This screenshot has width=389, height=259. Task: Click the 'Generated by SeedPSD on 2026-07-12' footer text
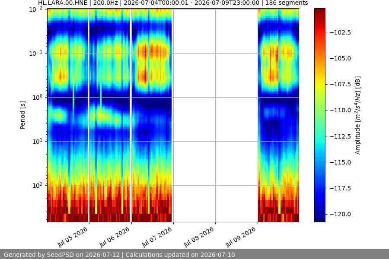pyautogui.click(x=62, y=255)
